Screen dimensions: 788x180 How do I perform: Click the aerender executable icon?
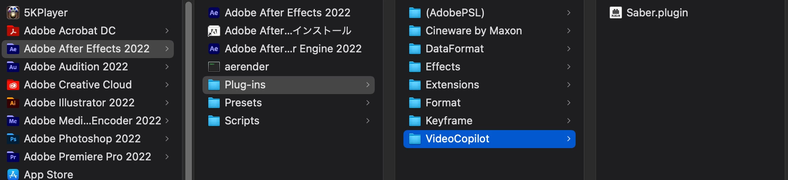(214, 67)
